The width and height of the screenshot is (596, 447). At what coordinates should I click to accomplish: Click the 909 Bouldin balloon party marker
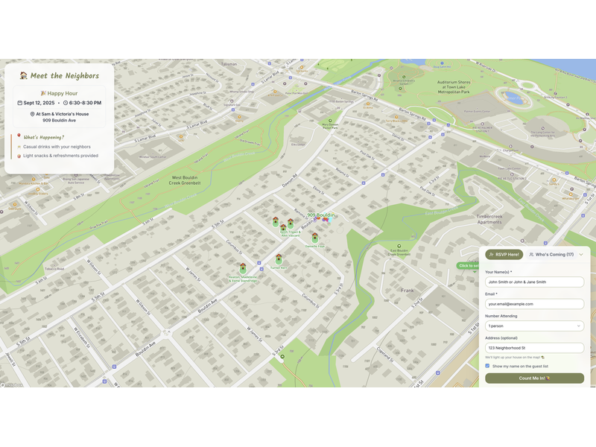[327, 219]
